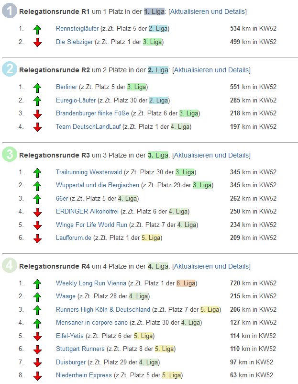Click the red arrow next to Niederrhein Express
The height and width of the screenshot is (384, 298).
pyautogui.click(x=37, y=376)
